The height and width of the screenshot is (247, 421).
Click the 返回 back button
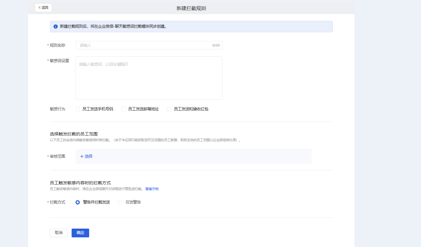43,8
